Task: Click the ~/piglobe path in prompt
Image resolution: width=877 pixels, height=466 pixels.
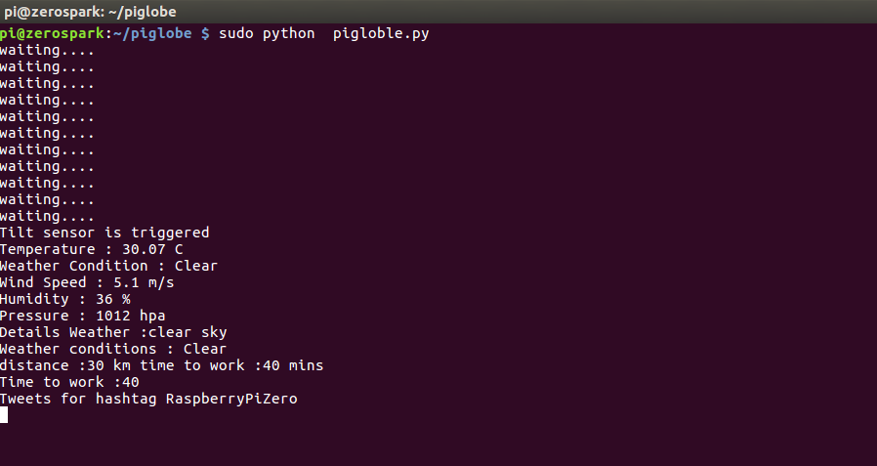Action: click(x=152, y=33)
